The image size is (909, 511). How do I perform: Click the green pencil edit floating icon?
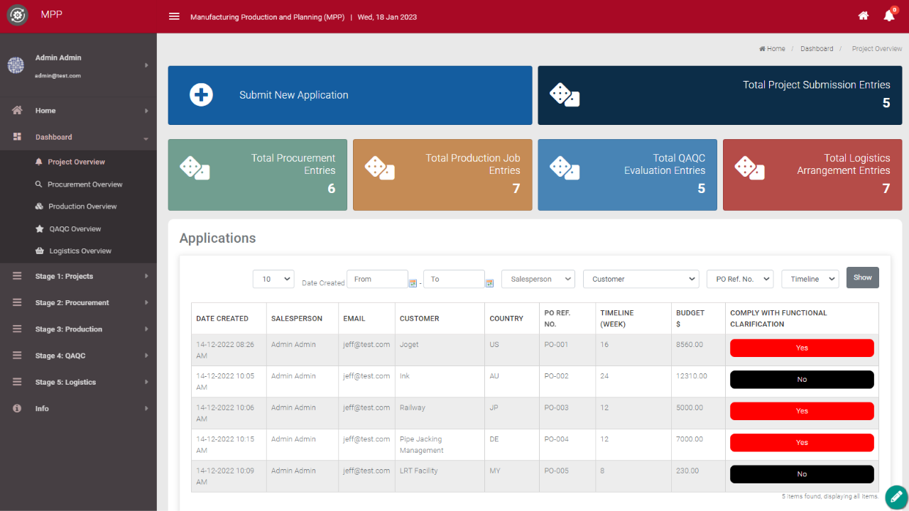coord(896,497)
